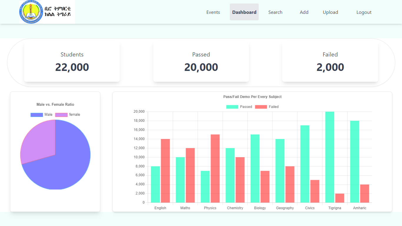The height and width of the screenshot is (226, 402).
Task: Toggle the female legend in pie chart
Action: coord(68,114)
